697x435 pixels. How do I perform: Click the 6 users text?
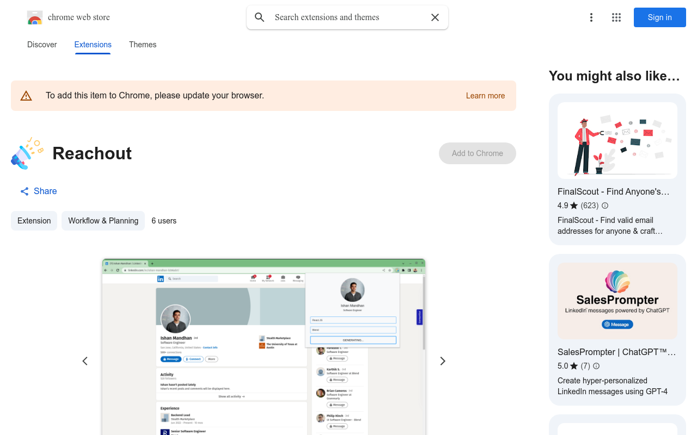(x=164, y=221)
